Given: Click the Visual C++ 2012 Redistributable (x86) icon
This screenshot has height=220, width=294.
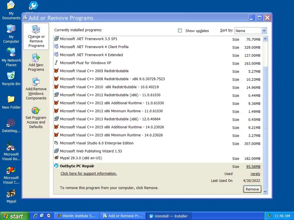Looking at the screenshot, I should (x=56, y=95).
